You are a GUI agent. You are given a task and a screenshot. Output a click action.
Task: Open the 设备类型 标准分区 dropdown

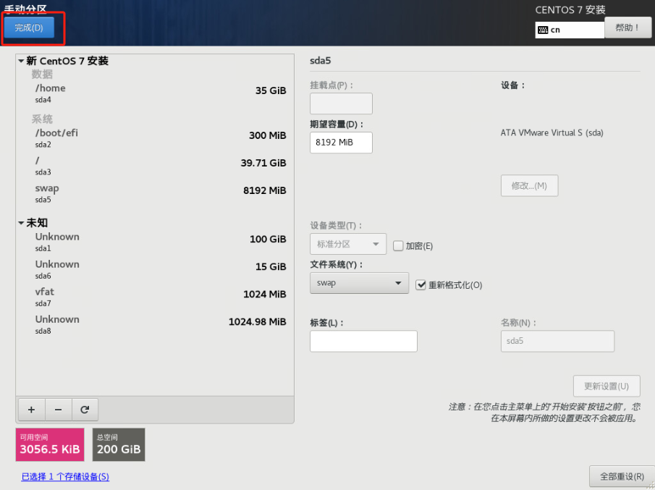[347, 245]
